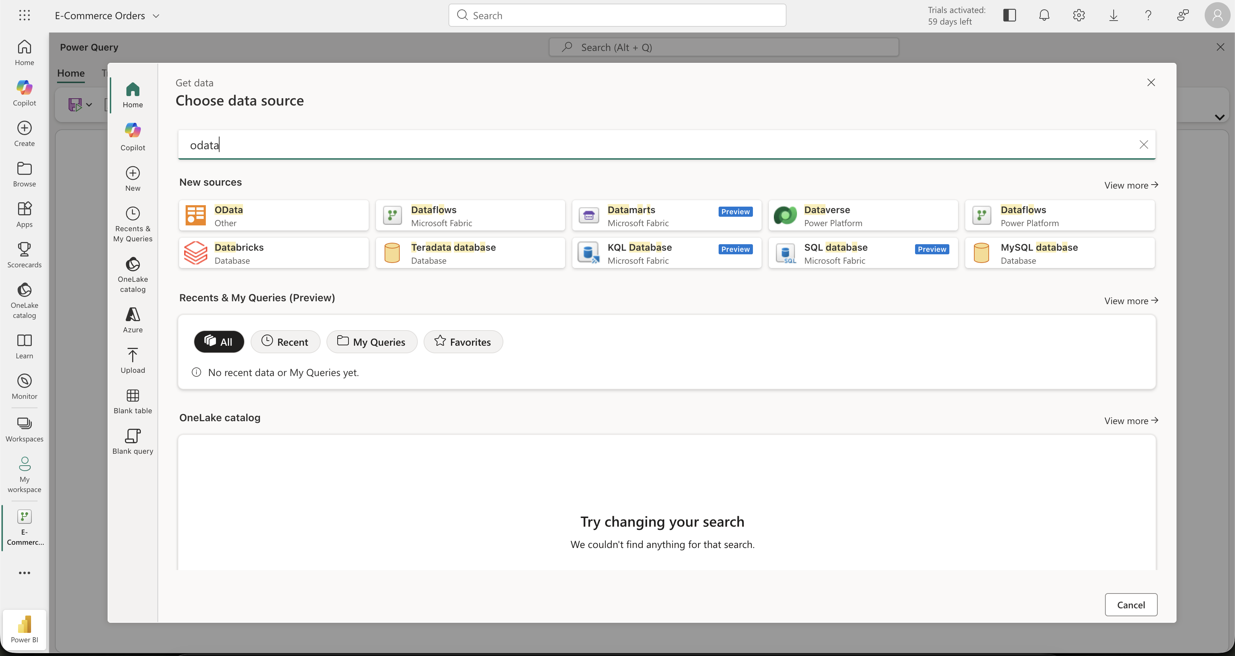Open Create in left navigation
Screen dimensions: 1235x656
point(25,134)
